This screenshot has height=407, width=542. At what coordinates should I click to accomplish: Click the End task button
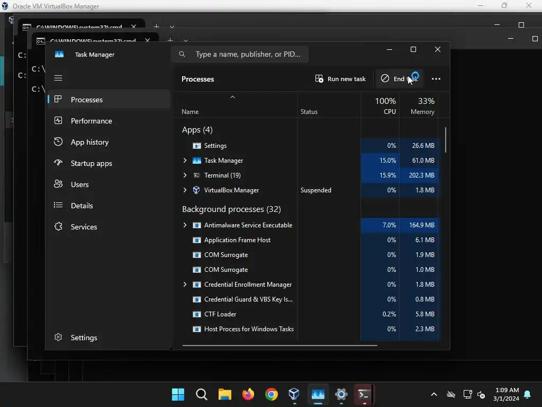pos(399,79)
